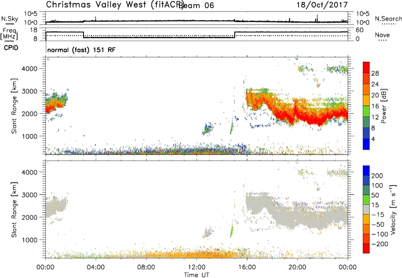Click the '24' power colorbar label
Screen dimensions: 402x278
[375, 84]
